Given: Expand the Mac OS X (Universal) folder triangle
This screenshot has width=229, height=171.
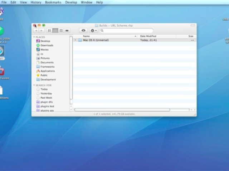Looking at the screenshot, I should pos(75,40).
